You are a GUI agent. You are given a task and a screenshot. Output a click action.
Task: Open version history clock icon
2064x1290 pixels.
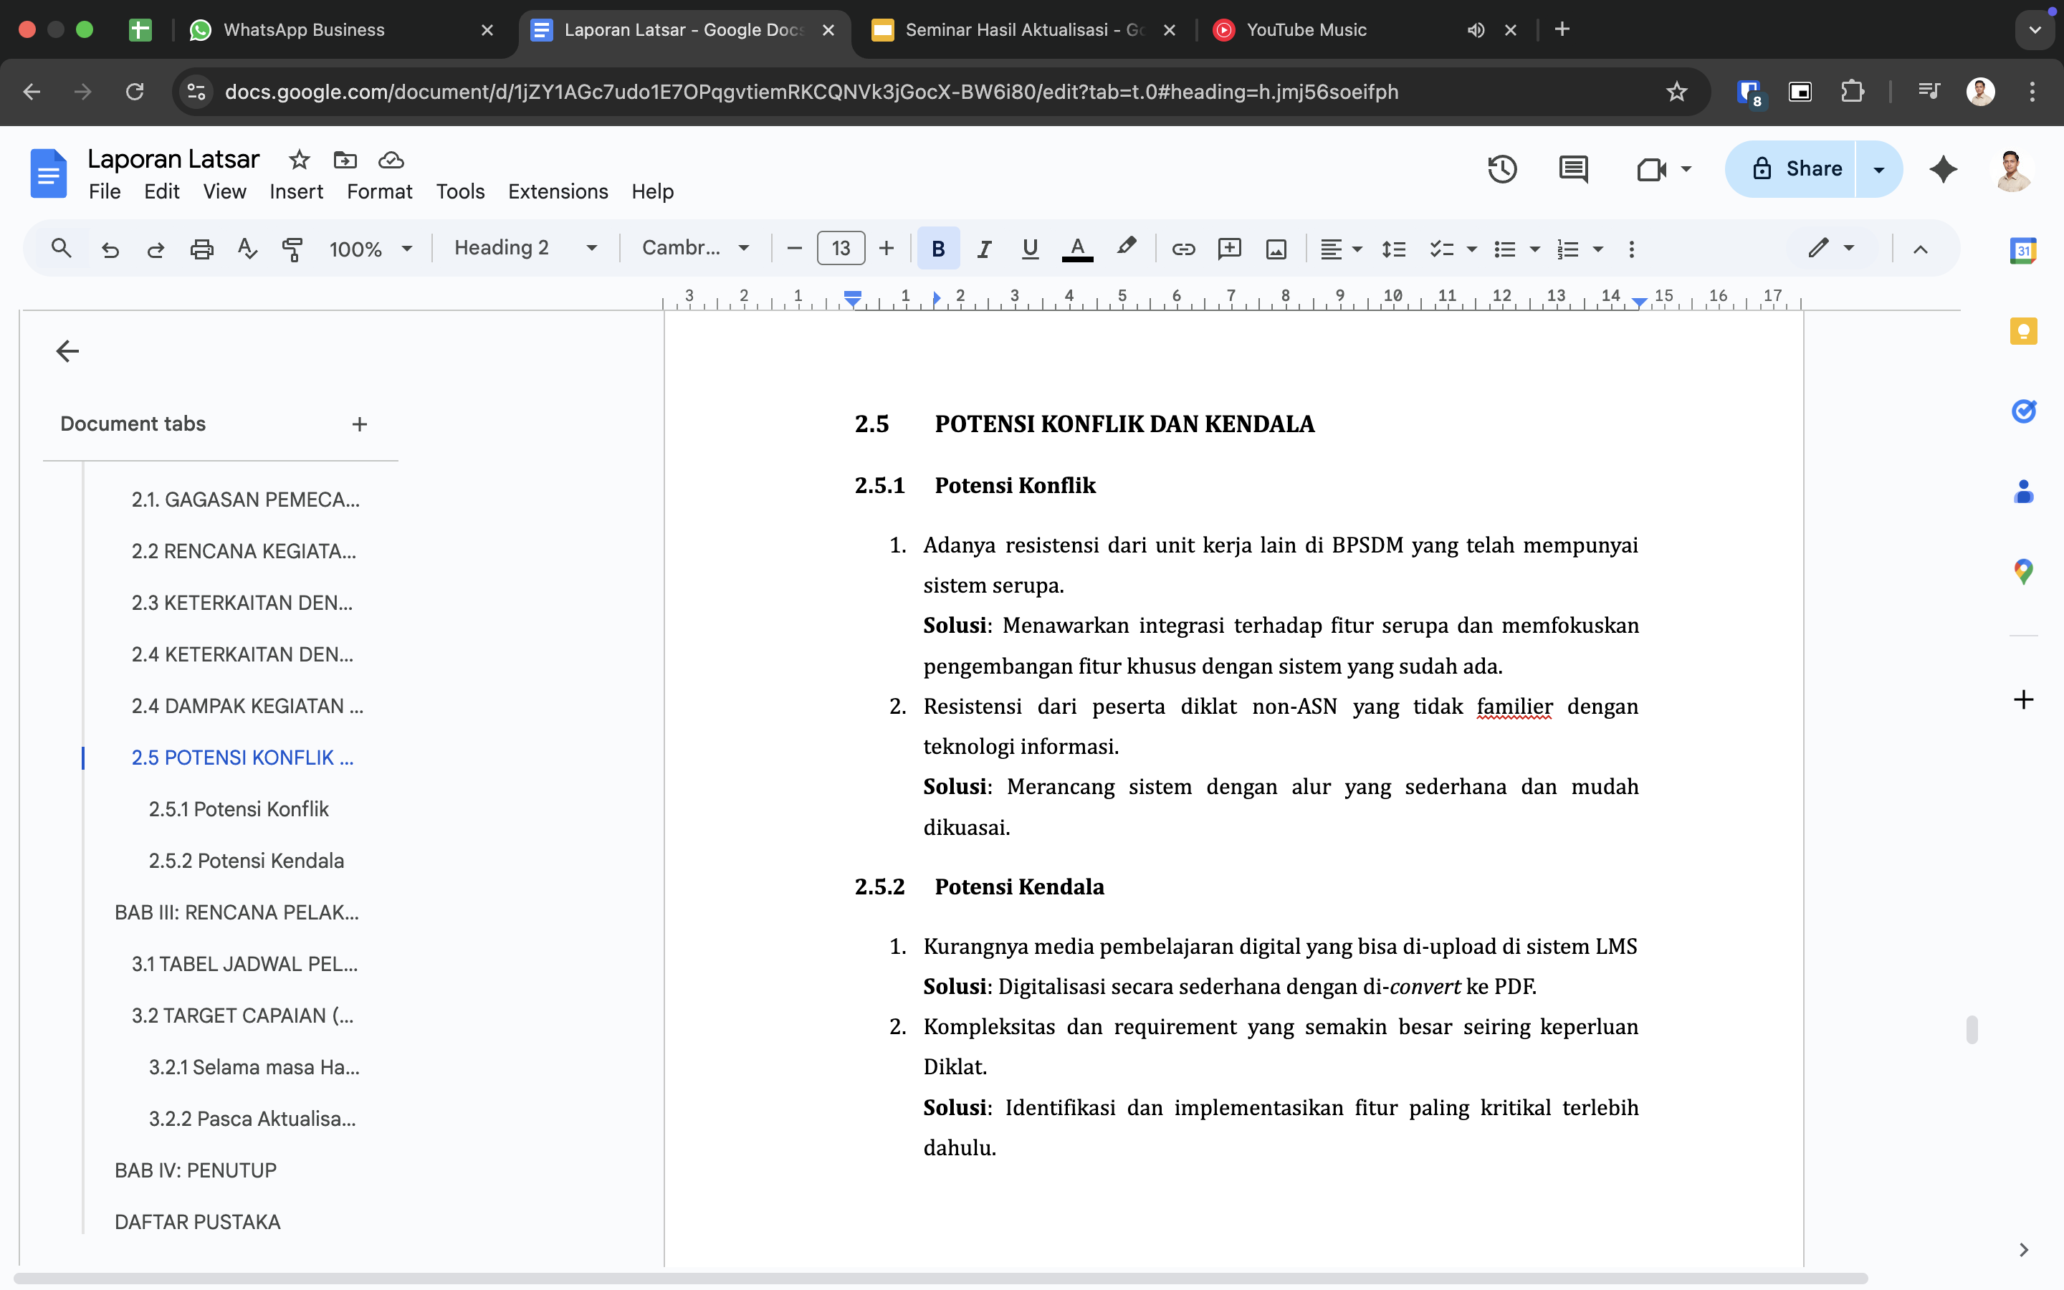click(x=1502, y=169)
